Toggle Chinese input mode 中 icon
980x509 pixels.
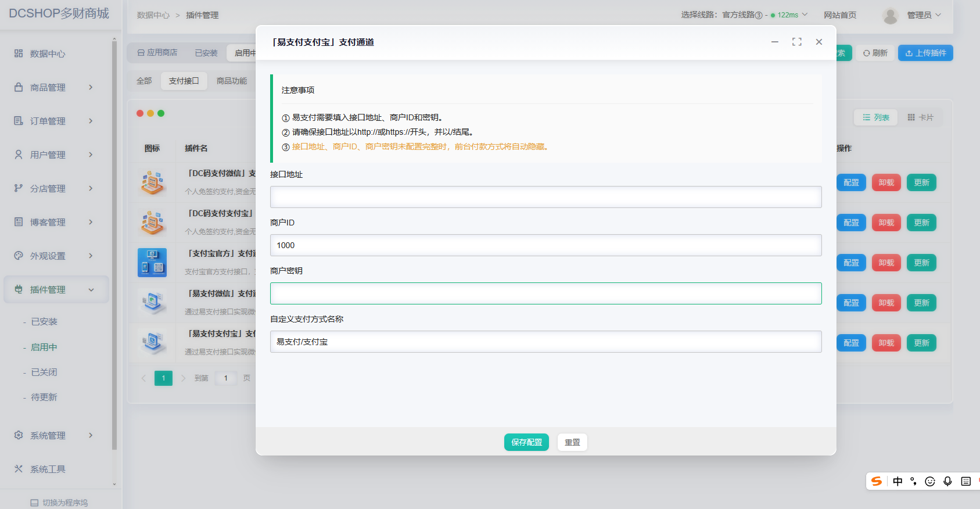click(898, 481)
